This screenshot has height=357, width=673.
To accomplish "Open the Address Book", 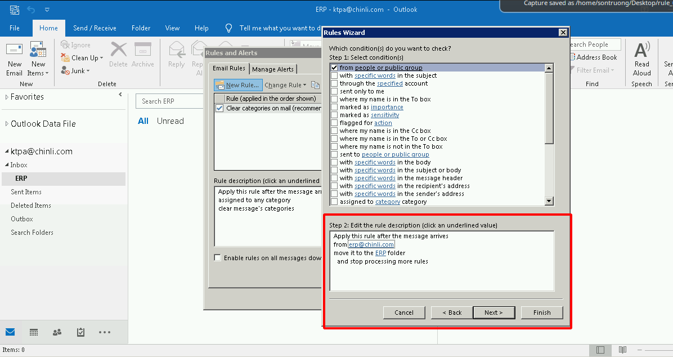I will (594, 57).
